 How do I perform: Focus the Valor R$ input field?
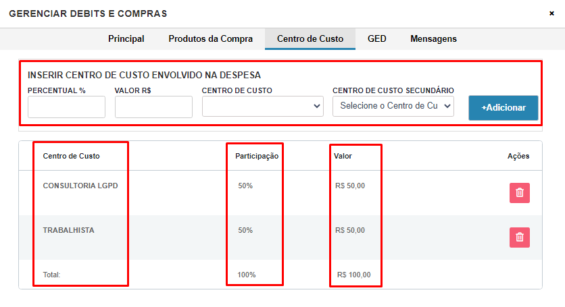click(153, 107)
